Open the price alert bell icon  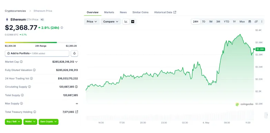click(74, 53)
